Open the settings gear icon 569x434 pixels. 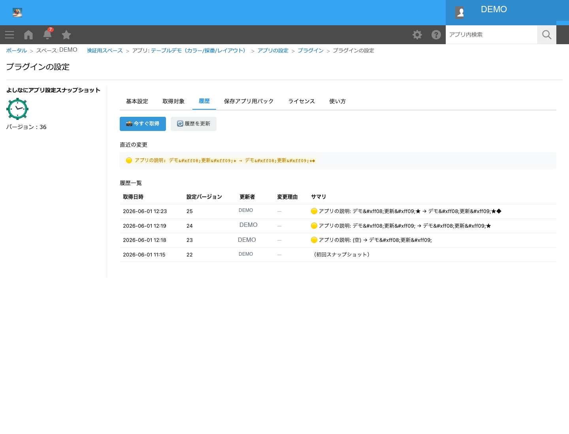tap(417, 35)
